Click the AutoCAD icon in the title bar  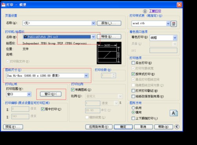click(3, 5)
